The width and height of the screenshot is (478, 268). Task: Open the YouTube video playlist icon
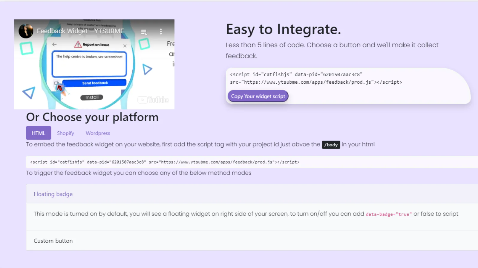144,32
